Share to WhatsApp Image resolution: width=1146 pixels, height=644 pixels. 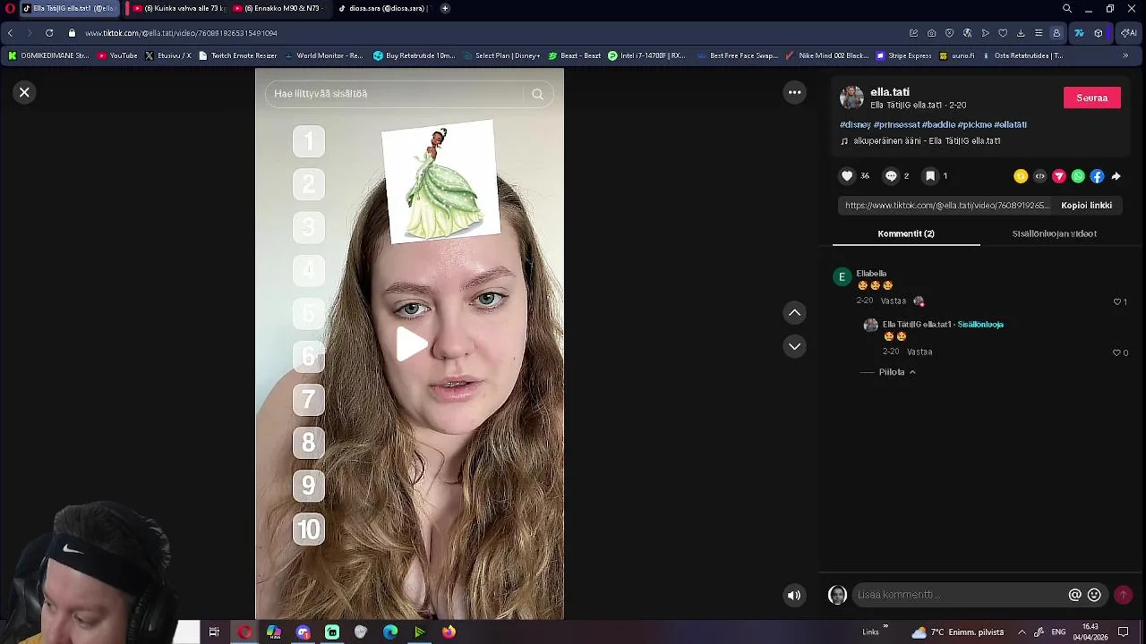click(x=1078, y=176)
